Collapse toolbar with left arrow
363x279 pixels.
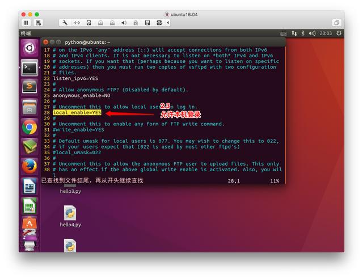click(168, 23)
